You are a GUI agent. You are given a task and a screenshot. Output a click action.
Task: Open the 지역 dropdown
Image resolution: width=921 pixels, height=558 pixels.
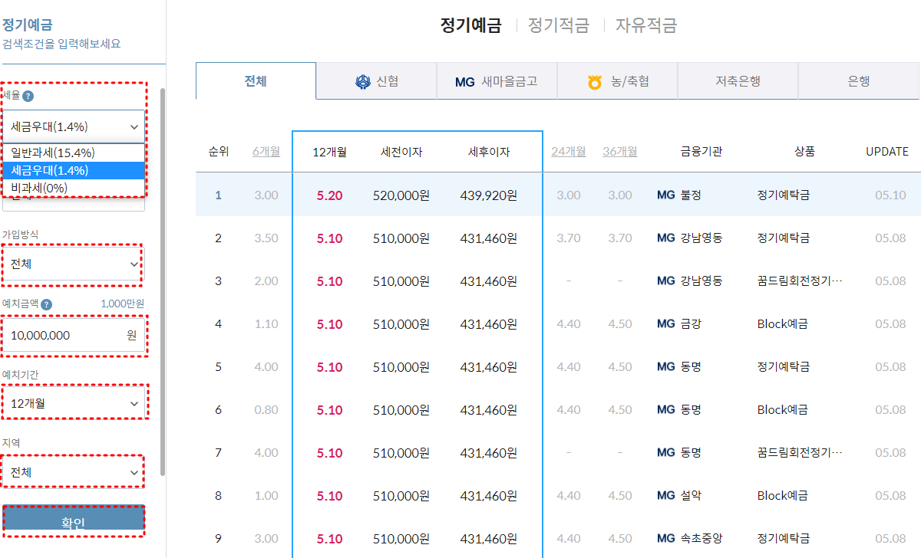(73, 471)
